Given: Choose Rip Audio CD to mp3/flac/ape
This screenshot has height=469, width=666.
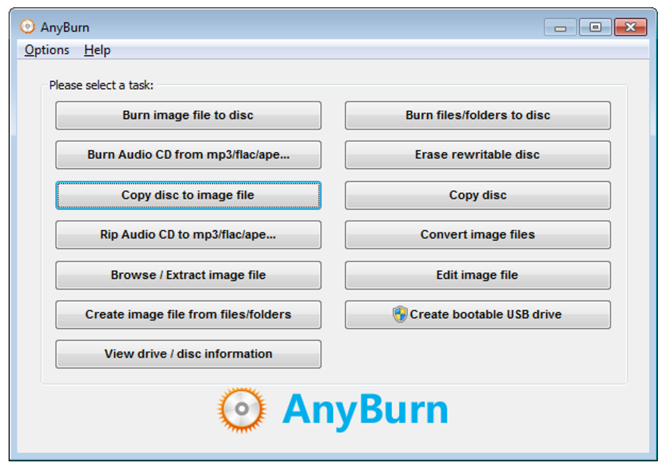Looking at the screenshot, I should click(x=188, y=234).
